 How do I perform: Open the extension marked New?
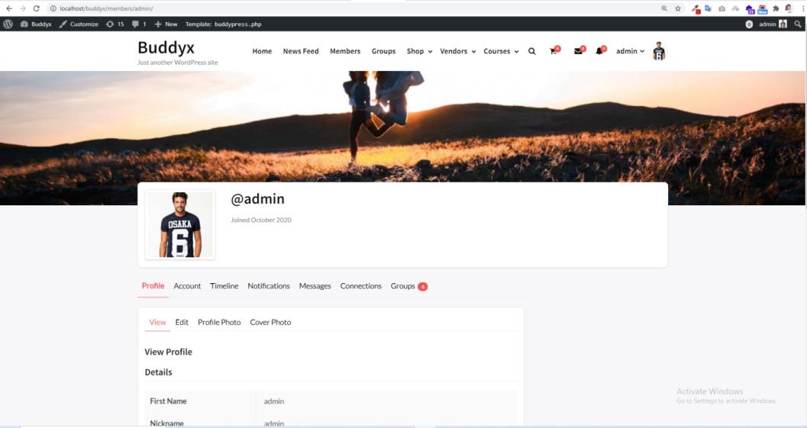pyautogui.click(x=762, y=8)
